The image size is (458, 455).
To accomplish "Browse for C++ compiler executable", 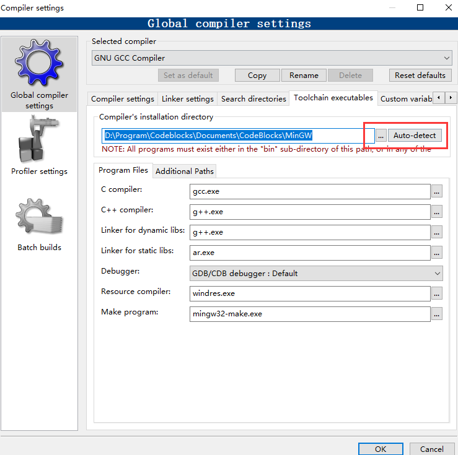I will click(x=437, y=212).
